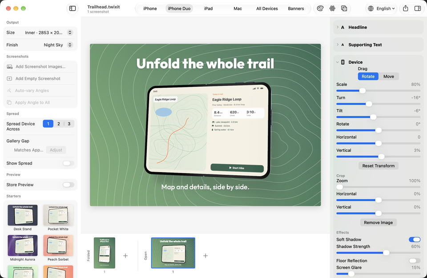The image size is (427, 278).
Task: Click the device mockup on canvas
Action: click(208, 130)
